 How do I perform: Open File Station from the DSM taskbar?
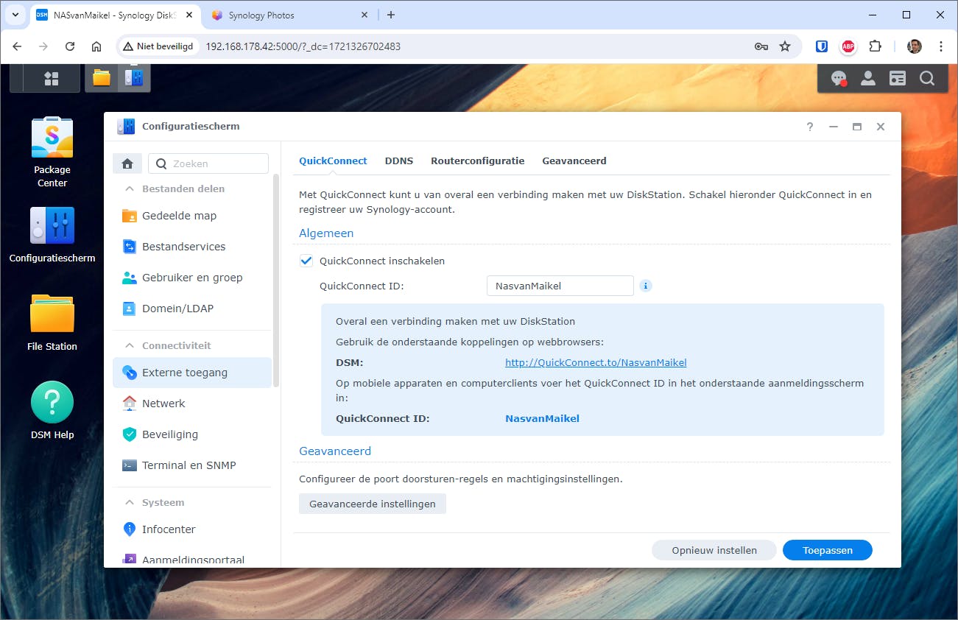pos(102,78)
